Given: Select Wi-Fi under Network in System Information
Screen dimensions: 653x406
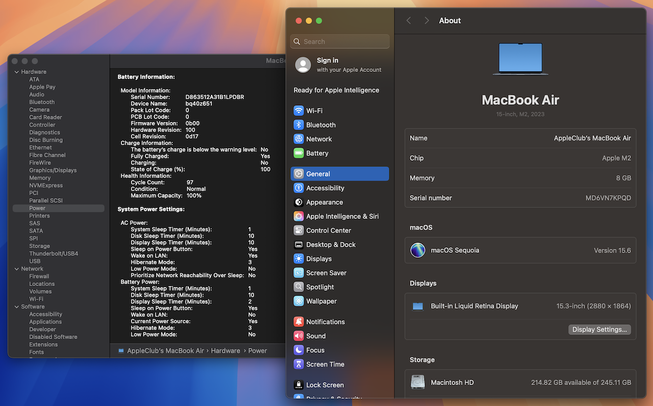Looking at the screenshot, I should tap(36, 299).
